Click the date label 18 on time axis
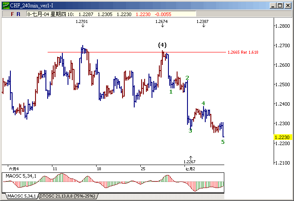The height and width of the screenshot is (201, 294). (99, 169)
